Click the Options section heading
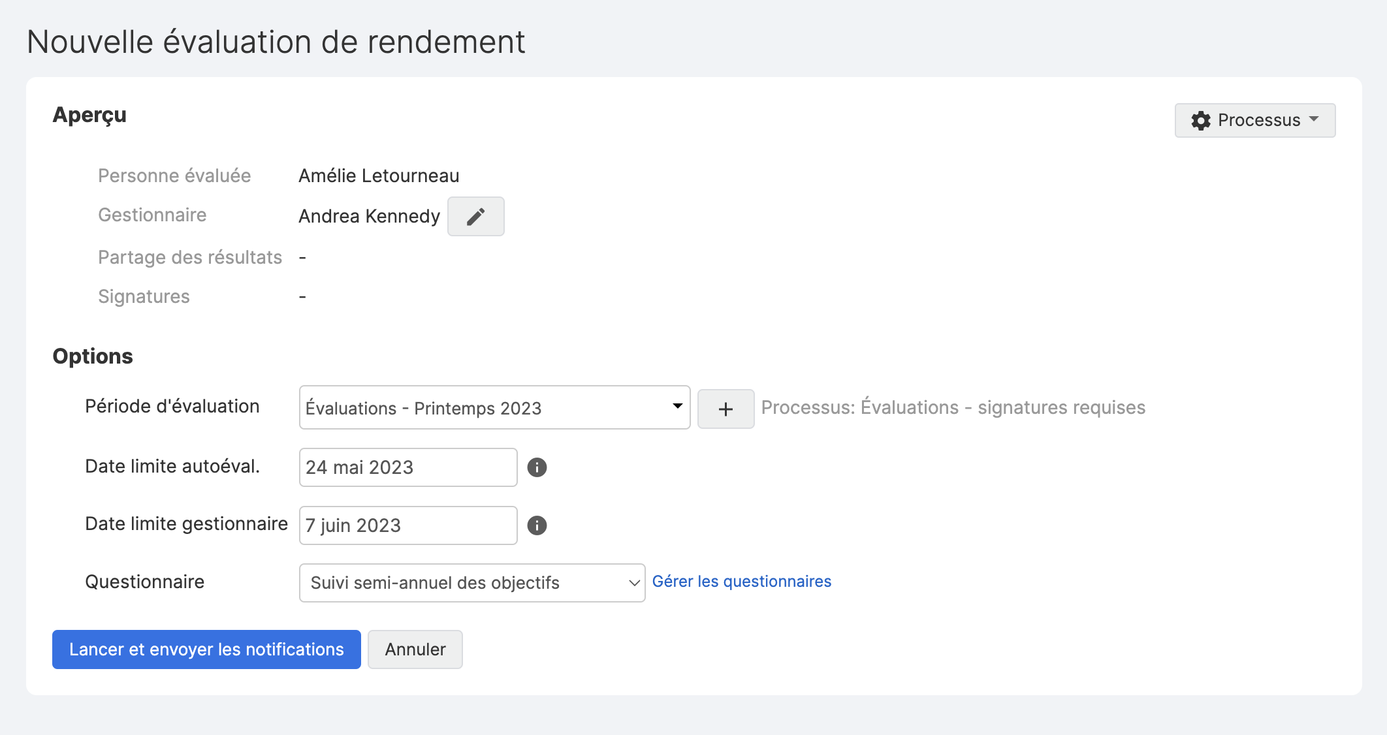The width and height of the screenshot is (1387, 735). 93,356
